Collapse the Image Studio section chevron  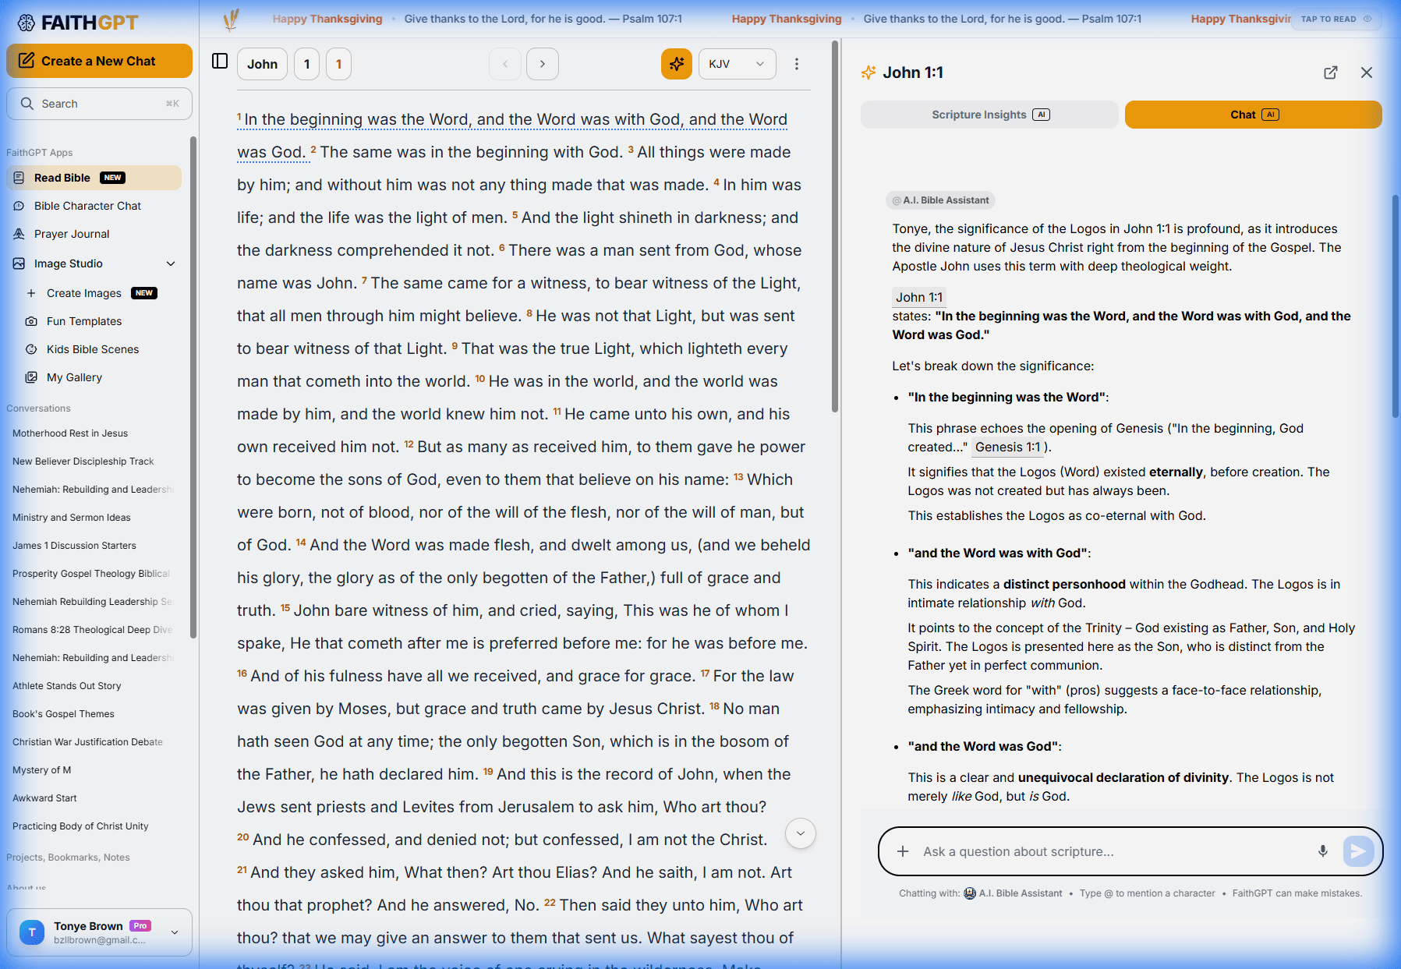coord(171,263)
